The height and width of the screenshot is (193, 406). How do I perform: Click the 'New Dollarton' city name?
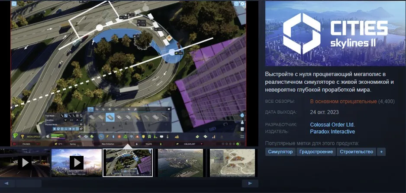(x=108, y=144)
